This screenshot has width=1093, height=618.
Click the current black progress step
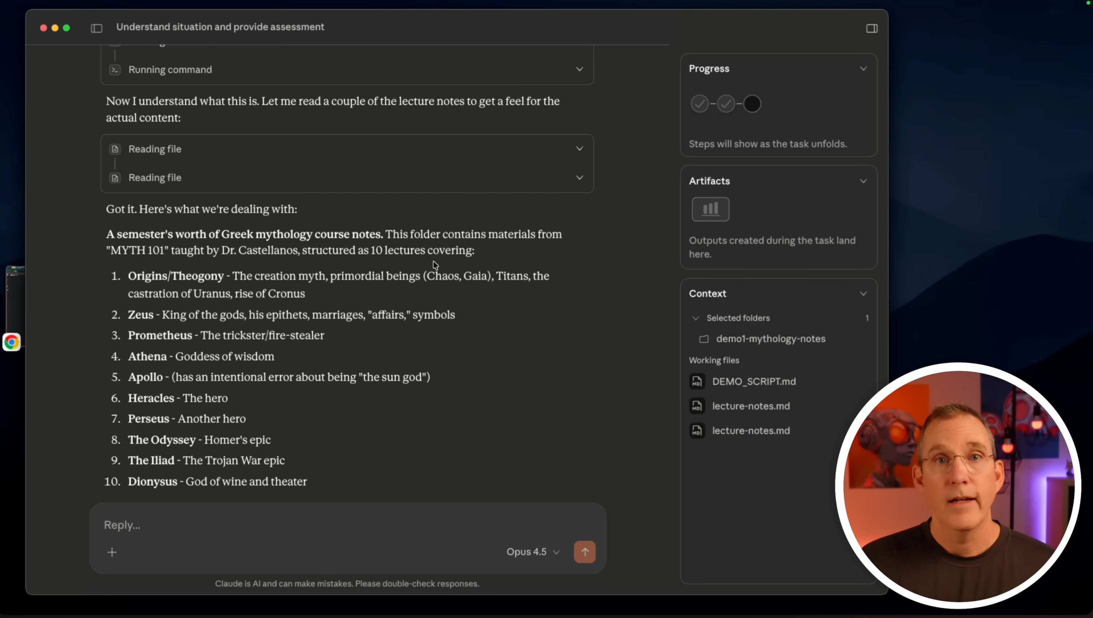pyautogui.click(x=752, y=104)
